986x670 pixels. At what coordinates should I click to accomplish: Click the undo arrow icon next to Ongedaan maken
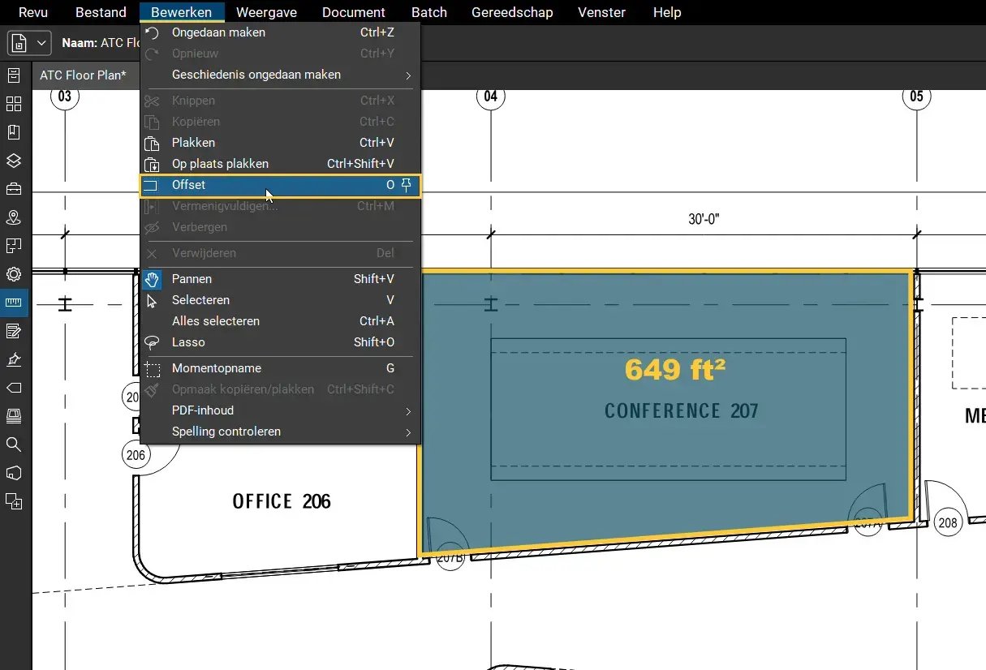tap(152, 32)
